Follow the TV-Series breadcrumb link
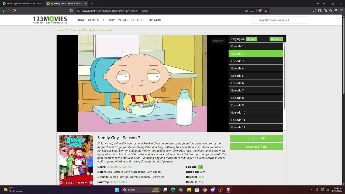 point(74,30)
